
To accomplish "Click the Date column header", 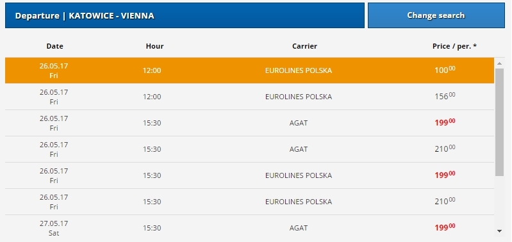I will click(55, 46).
